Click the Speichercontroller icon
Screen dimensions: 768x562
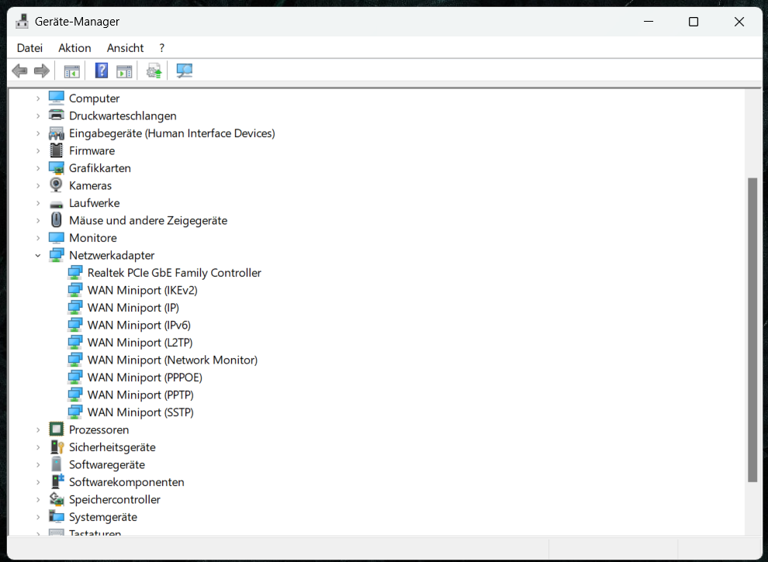57,499
